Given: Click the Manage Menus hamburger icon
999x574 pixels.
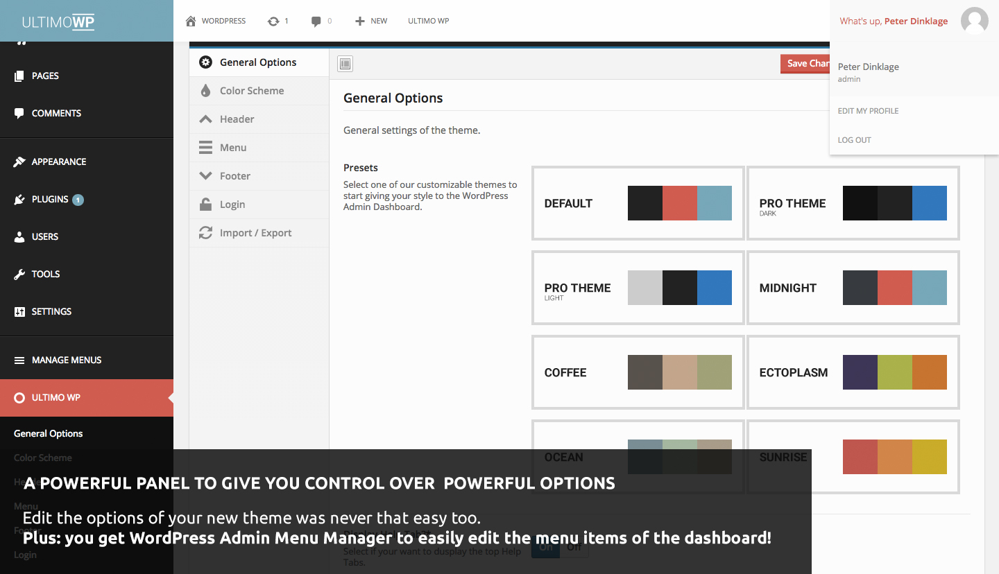Looking at the screenshot, I should (19, 360).
